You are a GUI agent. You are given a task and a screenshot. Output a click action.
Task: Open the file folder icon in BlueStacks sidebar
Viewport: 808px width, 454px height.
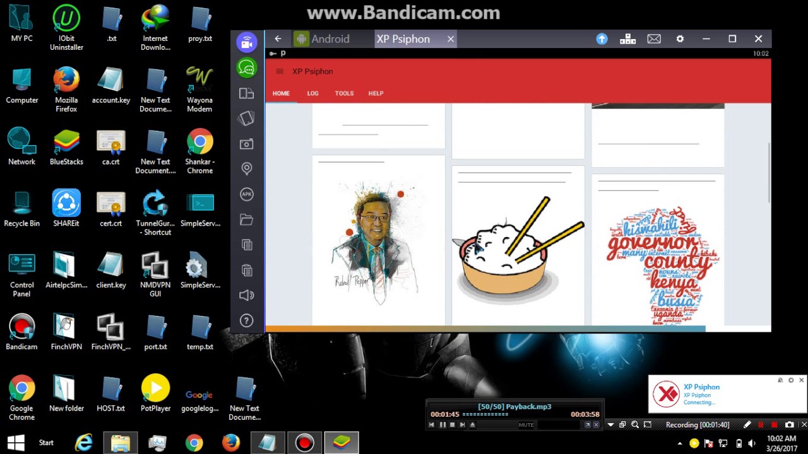(x=246, y=219)
